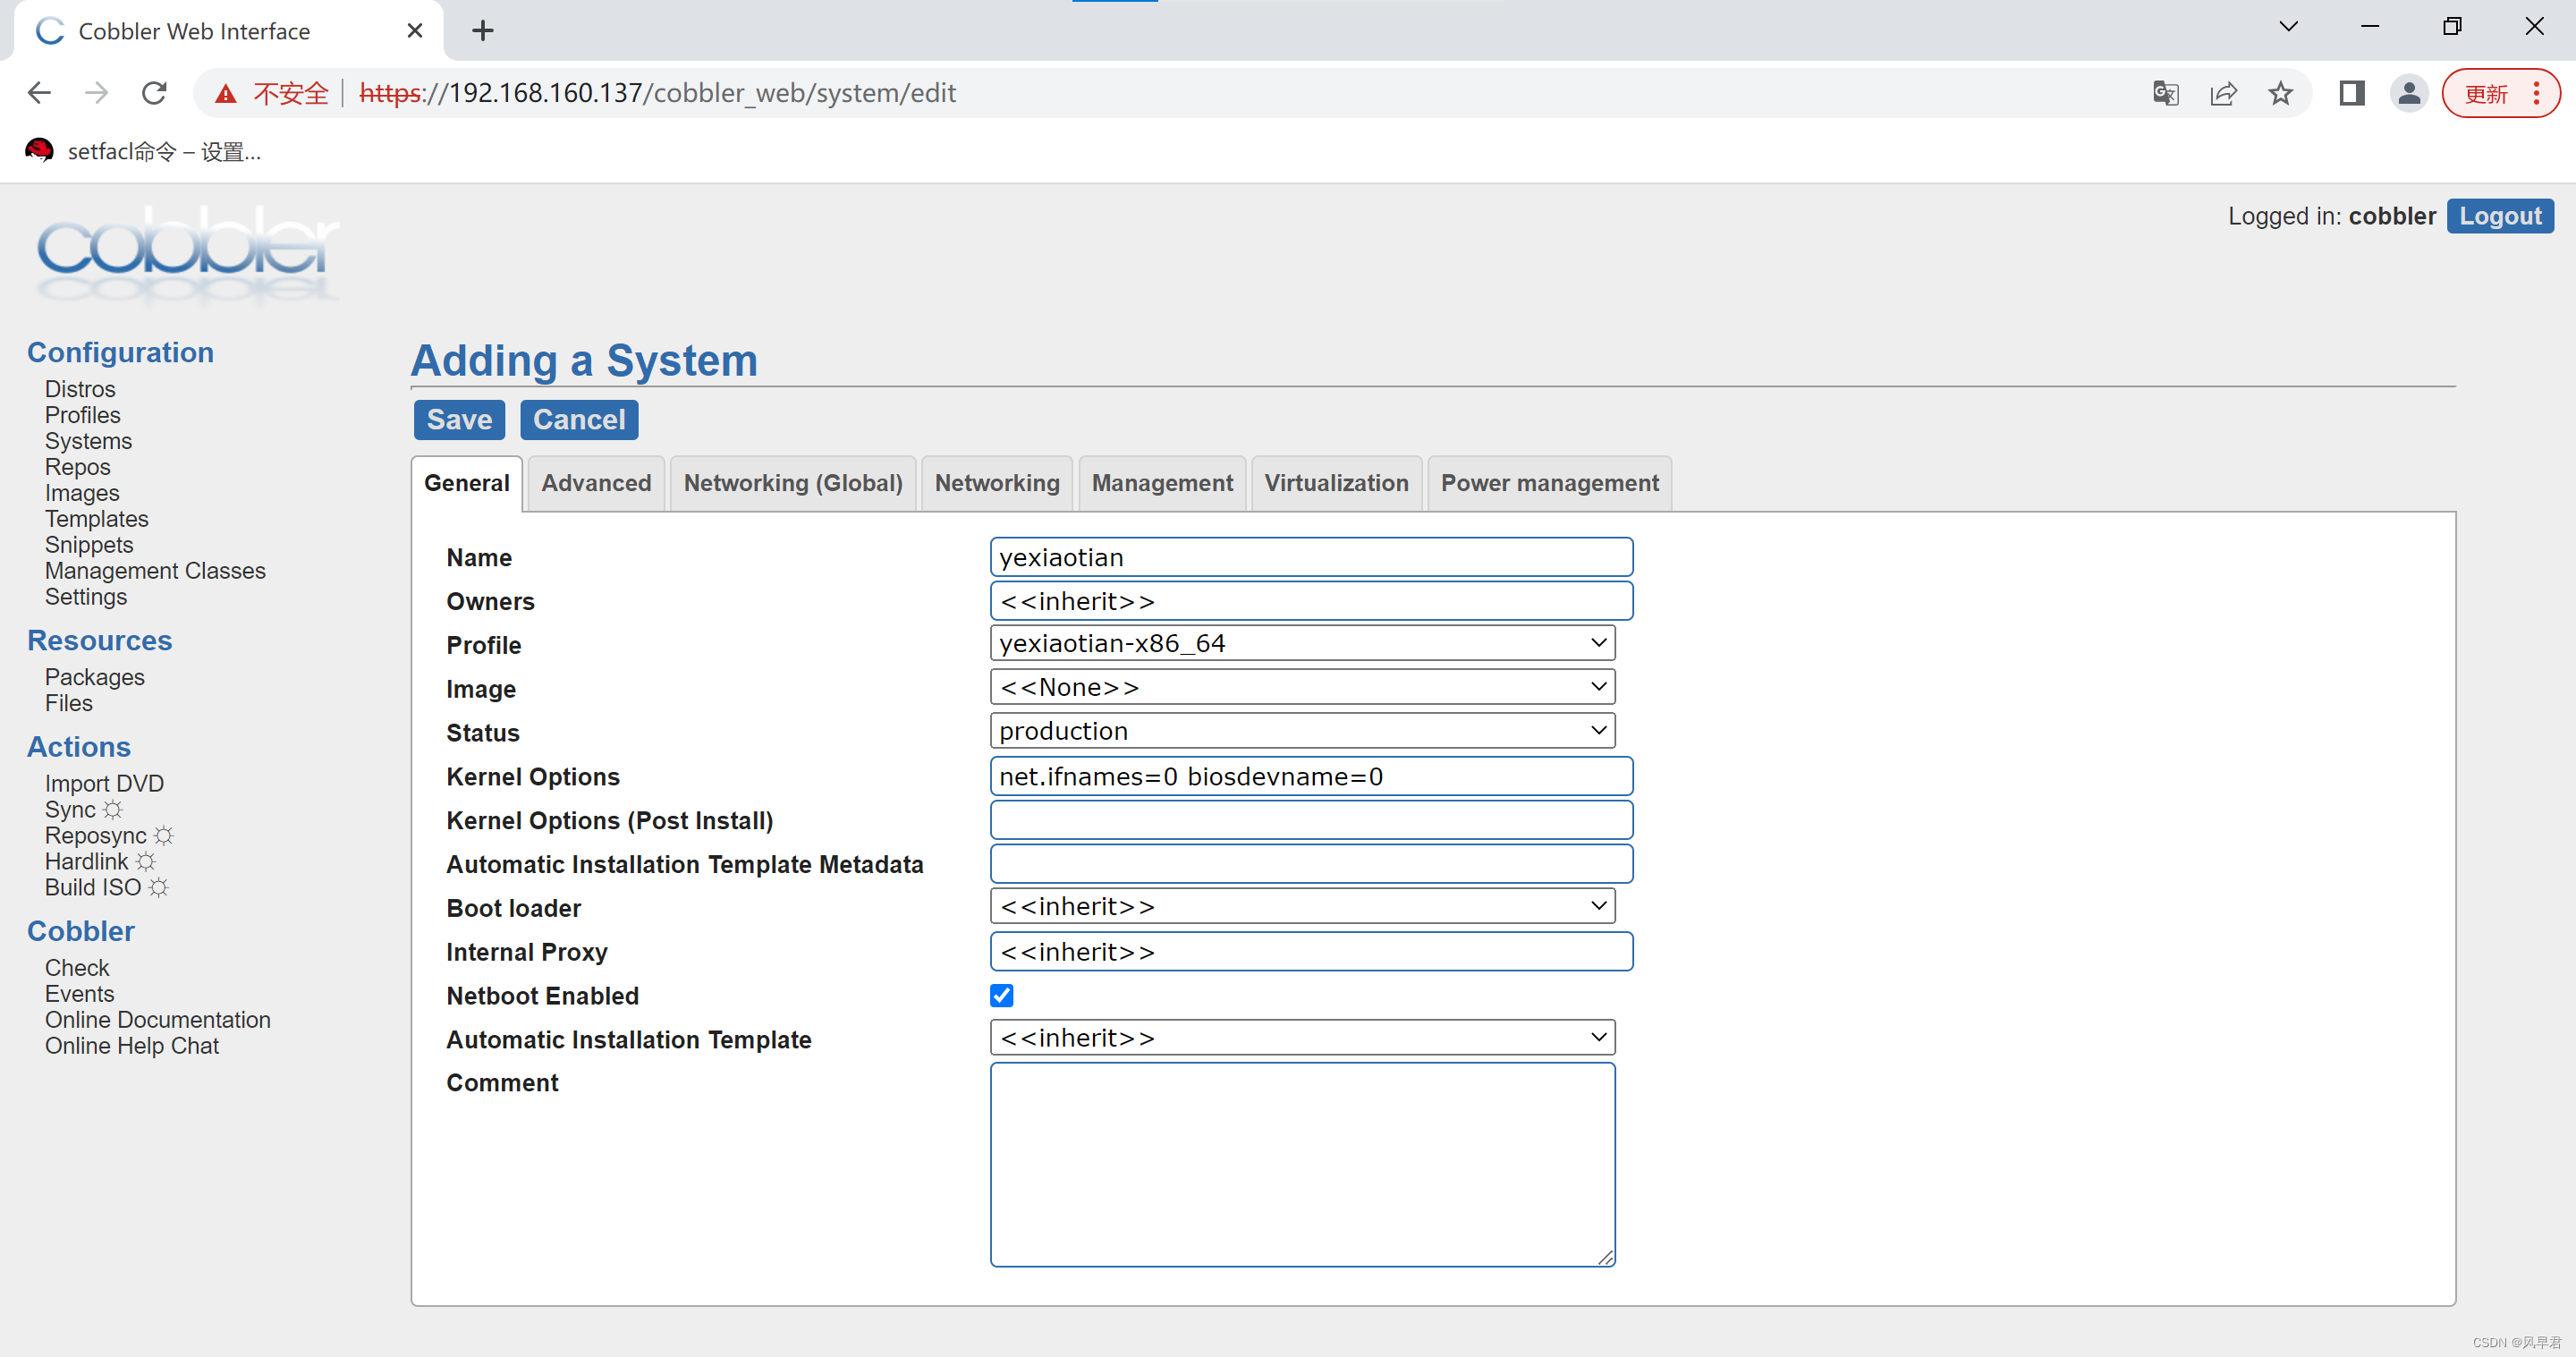Viewport: 2576px width, 1357px height.
Task: Click in the Kernel Options field
Action: tap(1310, 777)
